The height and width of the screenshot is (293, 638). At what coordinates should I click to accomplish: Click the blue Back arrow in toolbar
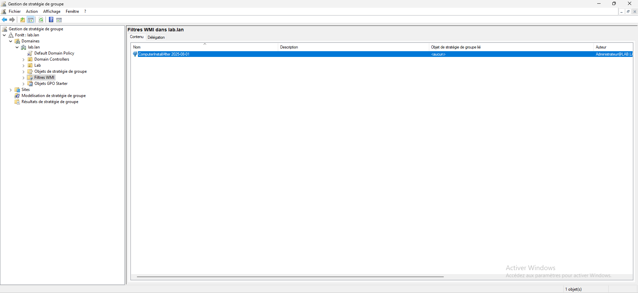4,20
